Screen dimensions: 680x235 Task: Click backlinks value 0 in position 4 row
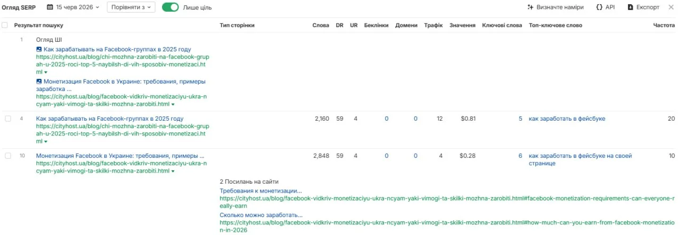click(386, 119)
